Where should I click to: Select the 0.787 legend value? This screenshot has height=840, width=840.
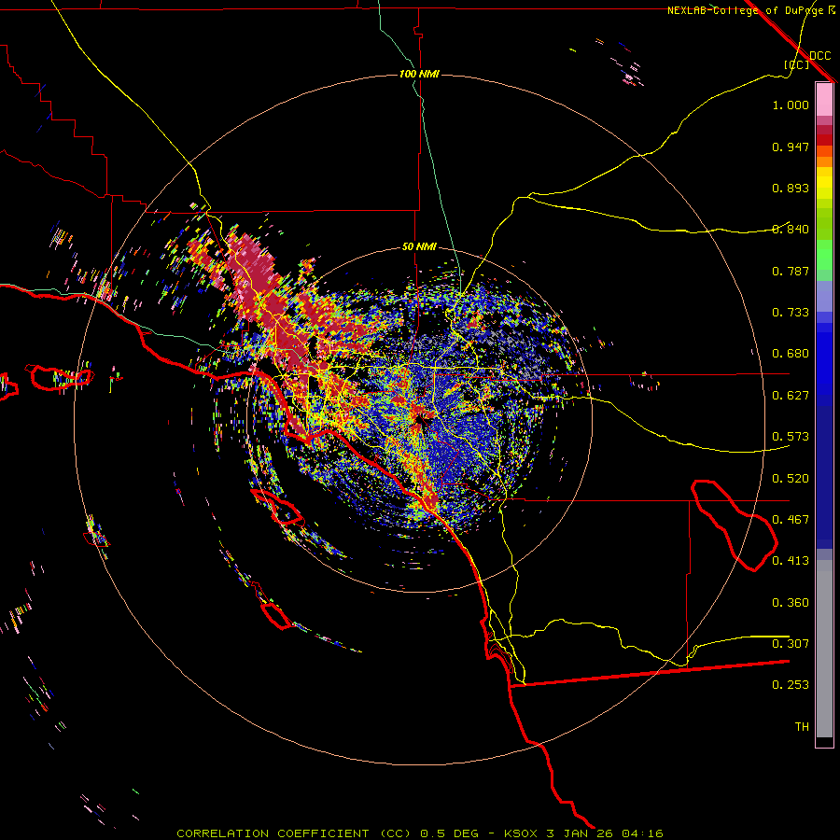click(791, 271)
